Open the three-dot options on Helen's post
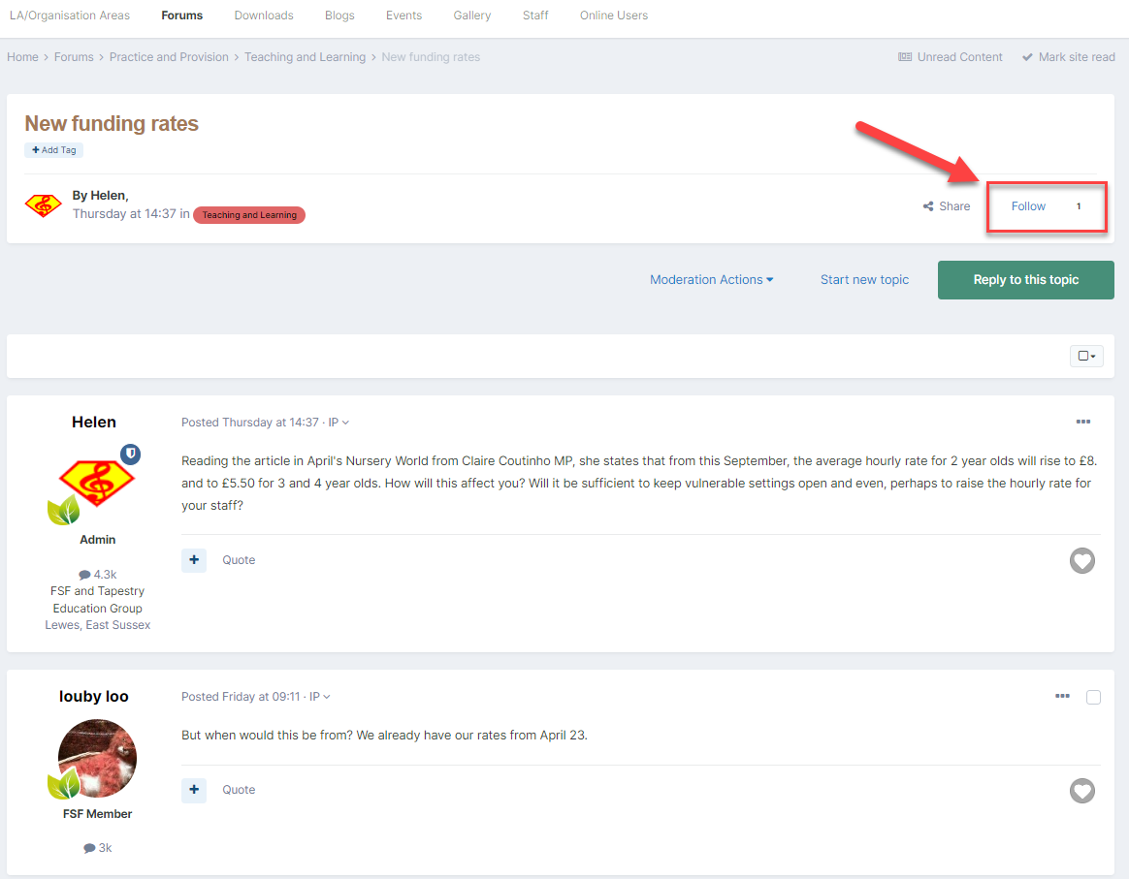This screenshot has height=879, width=1129. point(1082,422)
